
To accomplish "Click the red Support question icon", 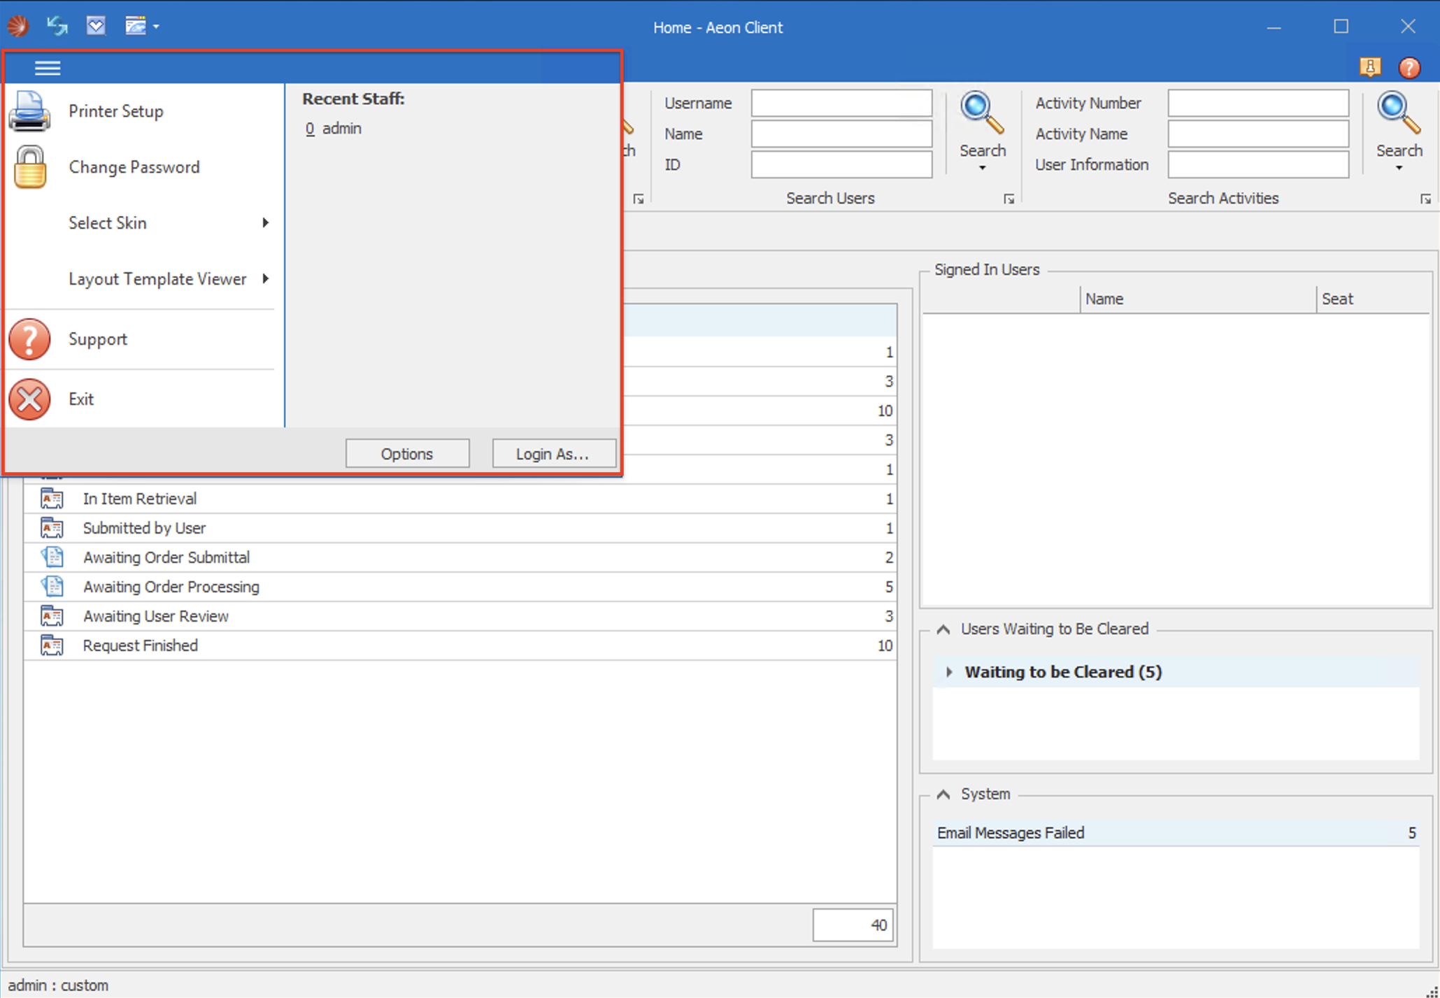I will 29,339.
